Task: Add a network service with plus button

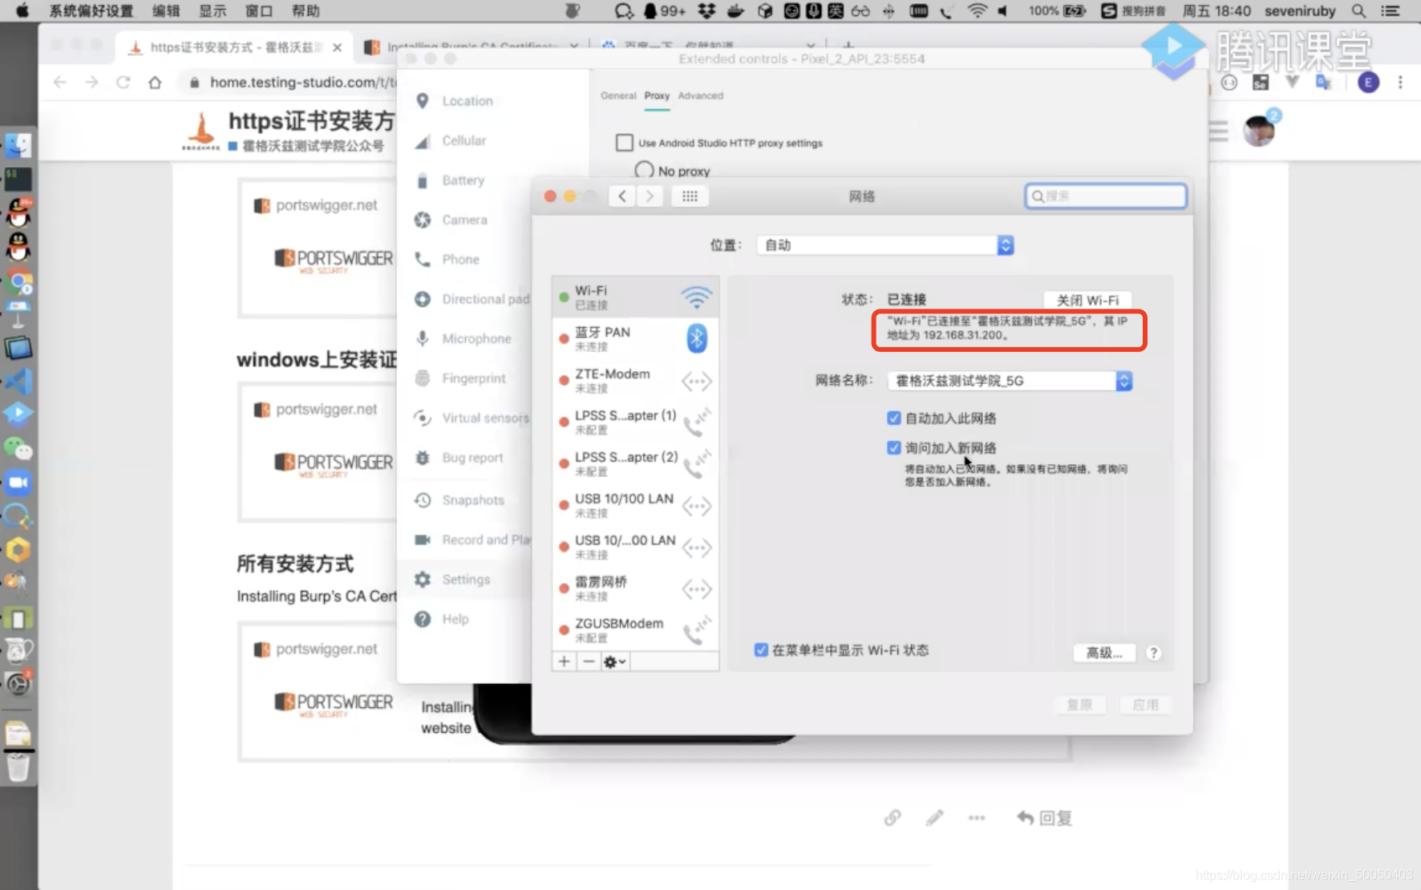Action: 565,661
